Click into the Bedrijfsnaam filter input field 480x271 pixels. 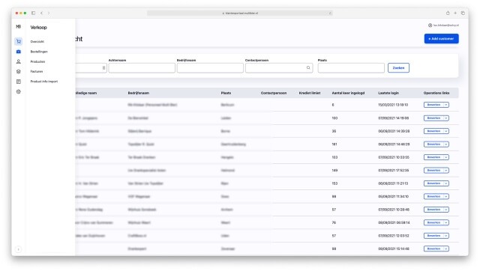tap(210, 68)
